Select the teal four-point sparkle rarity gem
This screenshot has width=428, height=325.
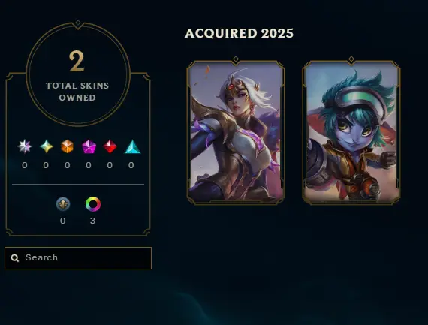click(47, 146)
